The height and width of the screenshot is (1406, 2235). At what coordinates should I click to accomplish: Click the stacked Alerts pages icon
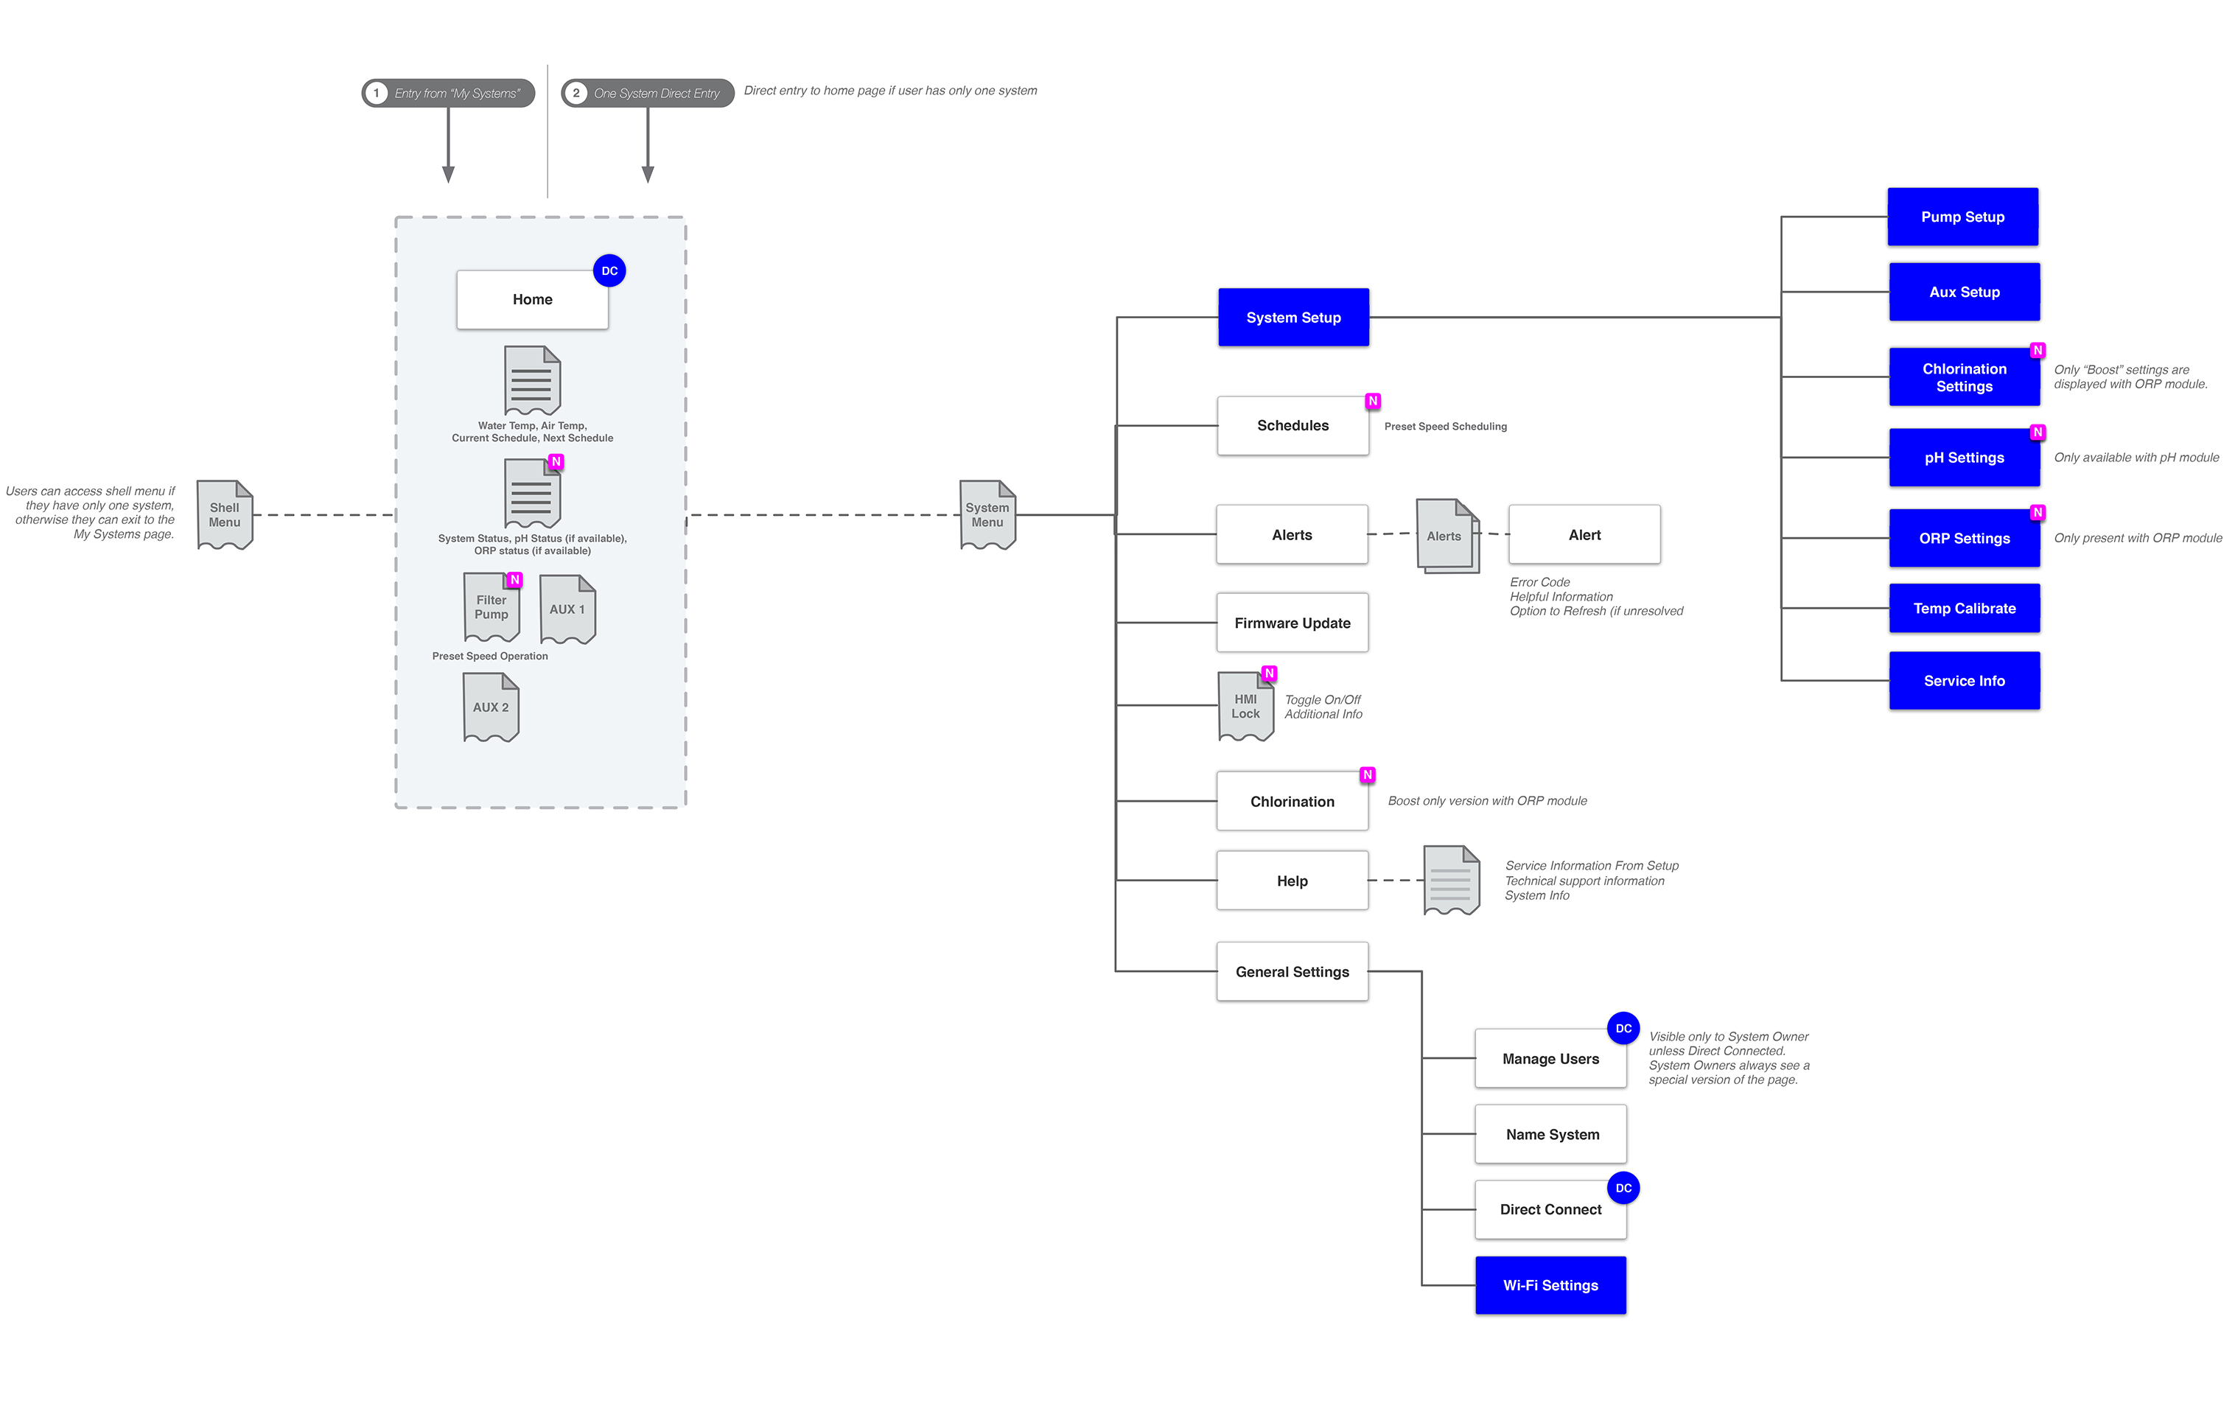point(1445,536)
